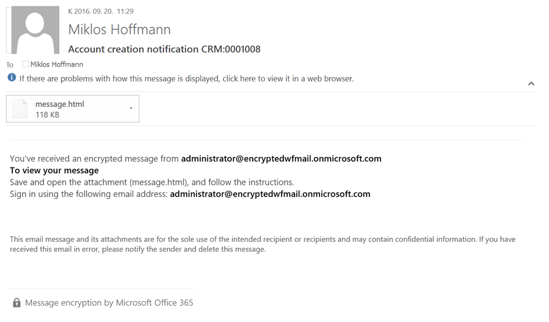Click the 'To' label before the recipient
Viewport: 549px width, 322px height.
tap(10, 65)
